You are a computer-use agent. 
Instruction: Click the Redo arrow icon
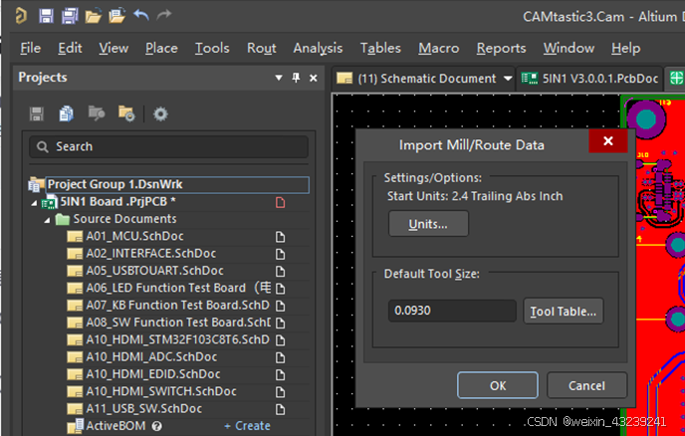click(164, 15)
